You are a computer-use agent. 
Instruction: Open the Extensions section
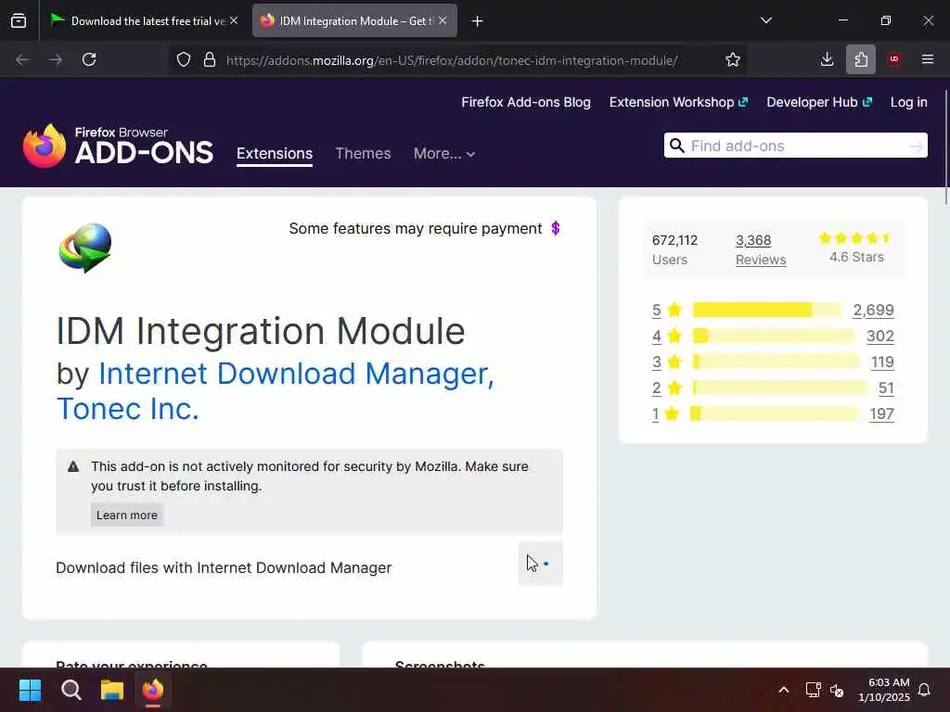tap(275, 154)
